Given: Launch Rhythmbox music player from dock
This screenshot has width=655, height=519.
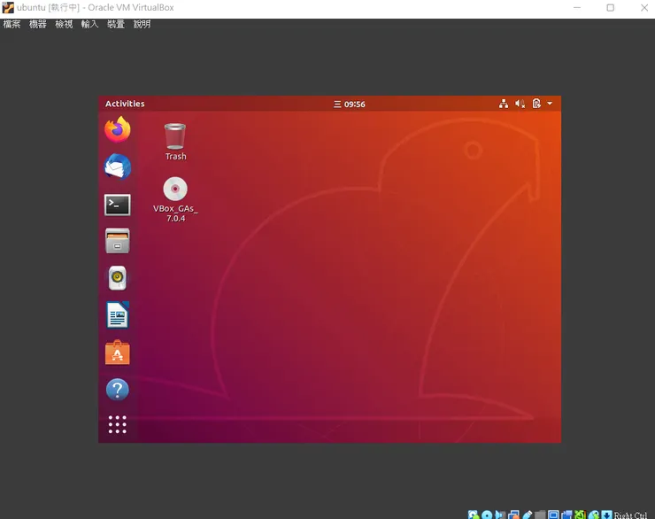Looking at the screenshot, I should [x=117, y=278].
